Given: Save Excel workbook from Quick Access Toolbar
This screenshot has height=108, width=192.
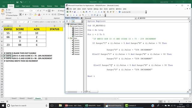Looking at the screenshot, I should pos(17,2).
